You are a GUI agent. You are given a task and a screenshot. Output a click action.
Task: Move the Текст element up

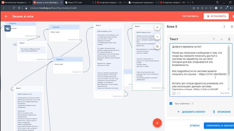click(214, 39)
